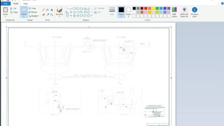Image resolution: width=224 pixels, height=126 pixels.
Task: Click the Crop button
Action: (32, 8)
